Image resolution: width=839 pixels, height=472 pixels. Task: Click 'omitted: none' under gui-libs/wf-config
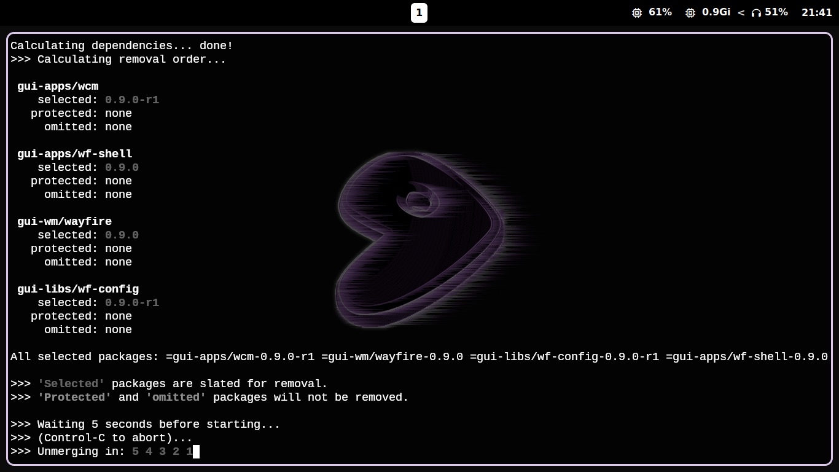88,329
